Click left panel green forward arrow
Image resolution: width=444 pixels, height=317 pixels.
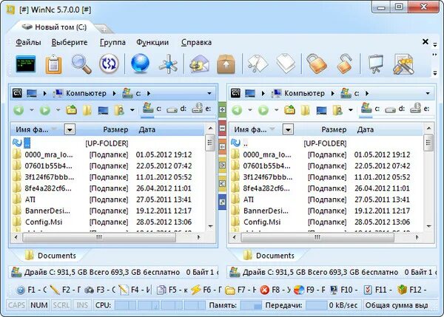pyautogui.click(x=44, y=110)
